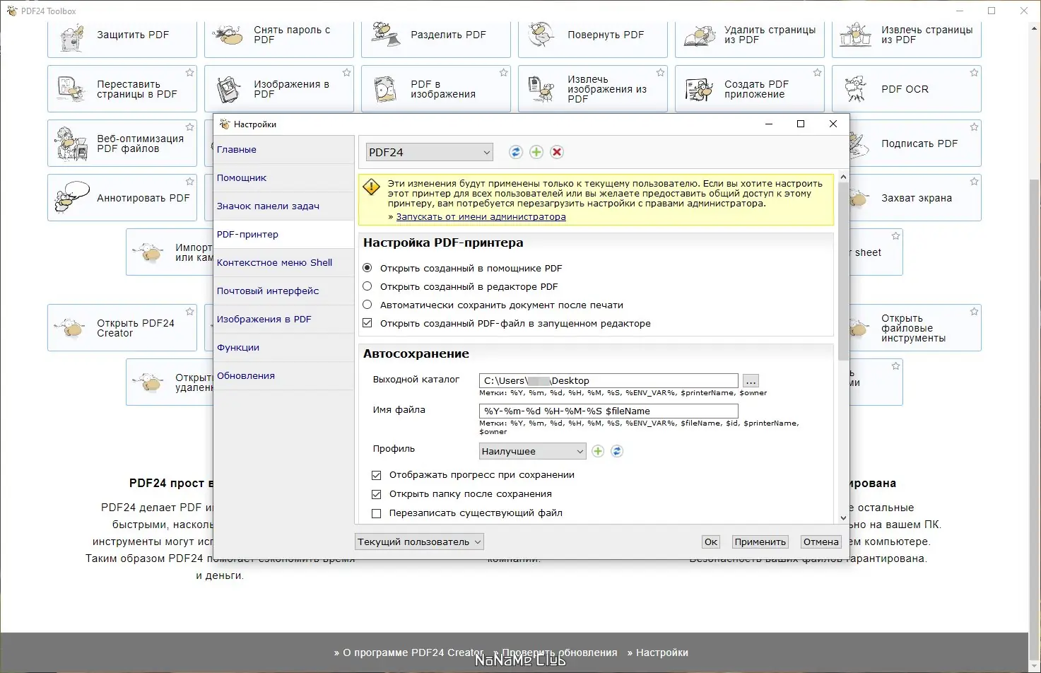This screenshot has height=673, width=1041.
Task: Open the Профиль dropdown showing Наилучшее
Action: [x=532, y=451]
